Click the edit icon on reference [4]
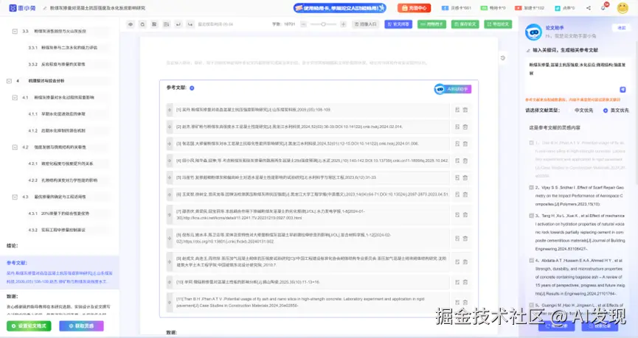 (x=457, y=161)
